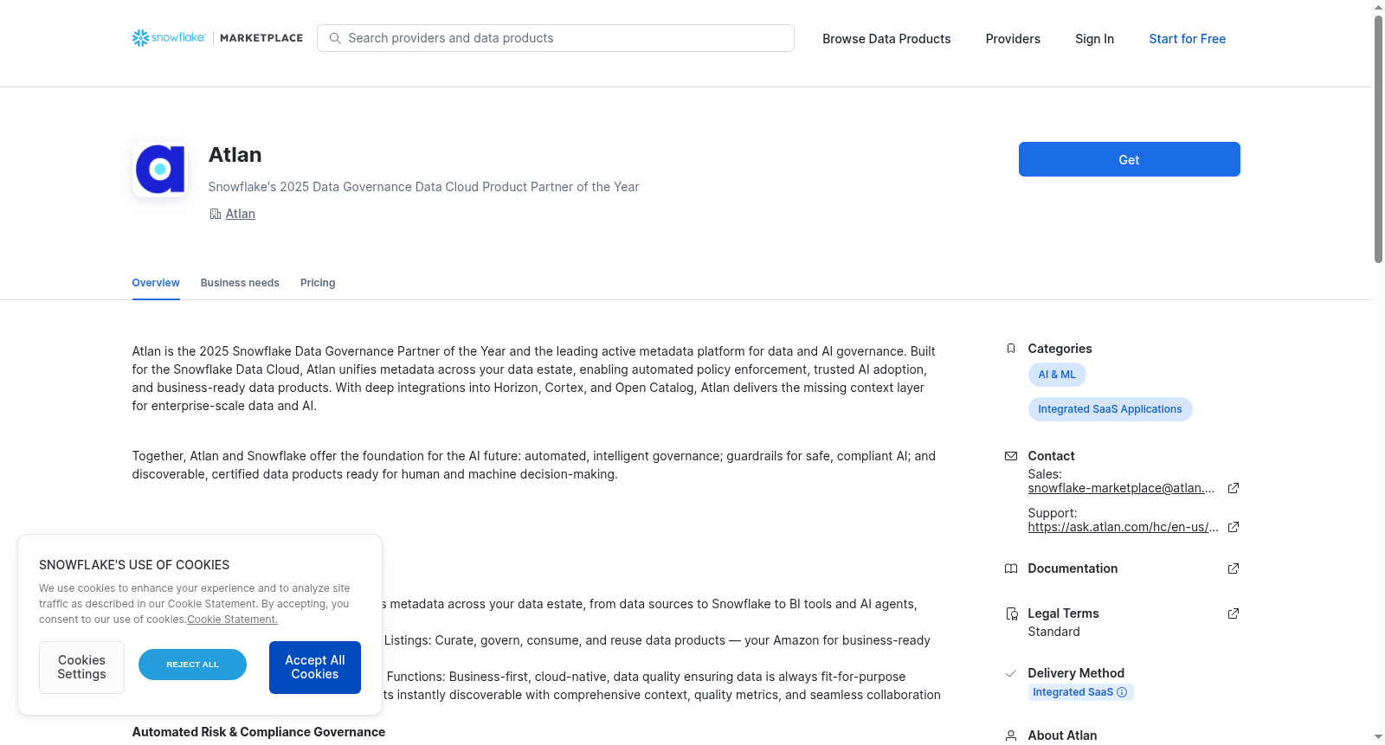
Task: Click the search magnifier icon
Action: (x=335, y=38)
